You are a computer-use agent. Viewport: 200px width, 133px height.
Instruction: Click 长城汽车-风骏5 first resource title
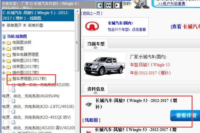tap(136, 103)
